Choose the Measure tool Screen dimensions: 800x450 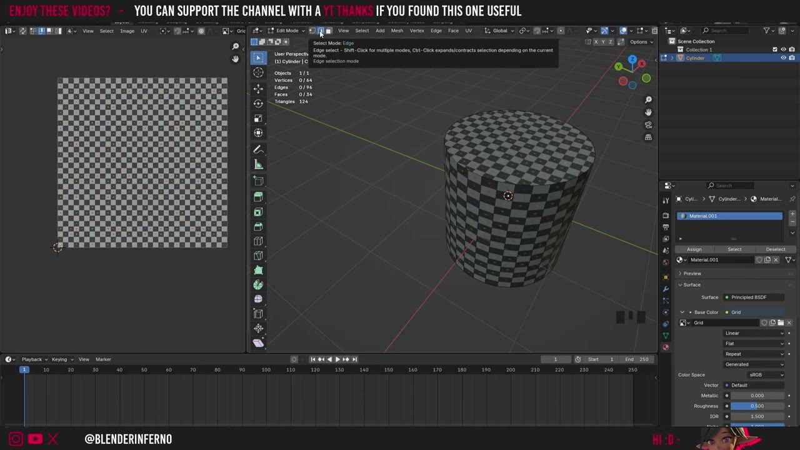[x=258, y=164]
